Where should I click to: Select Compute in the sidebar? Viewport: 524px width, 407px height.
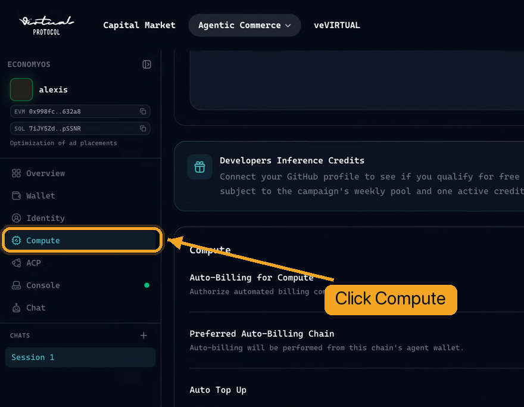point(80,241)
